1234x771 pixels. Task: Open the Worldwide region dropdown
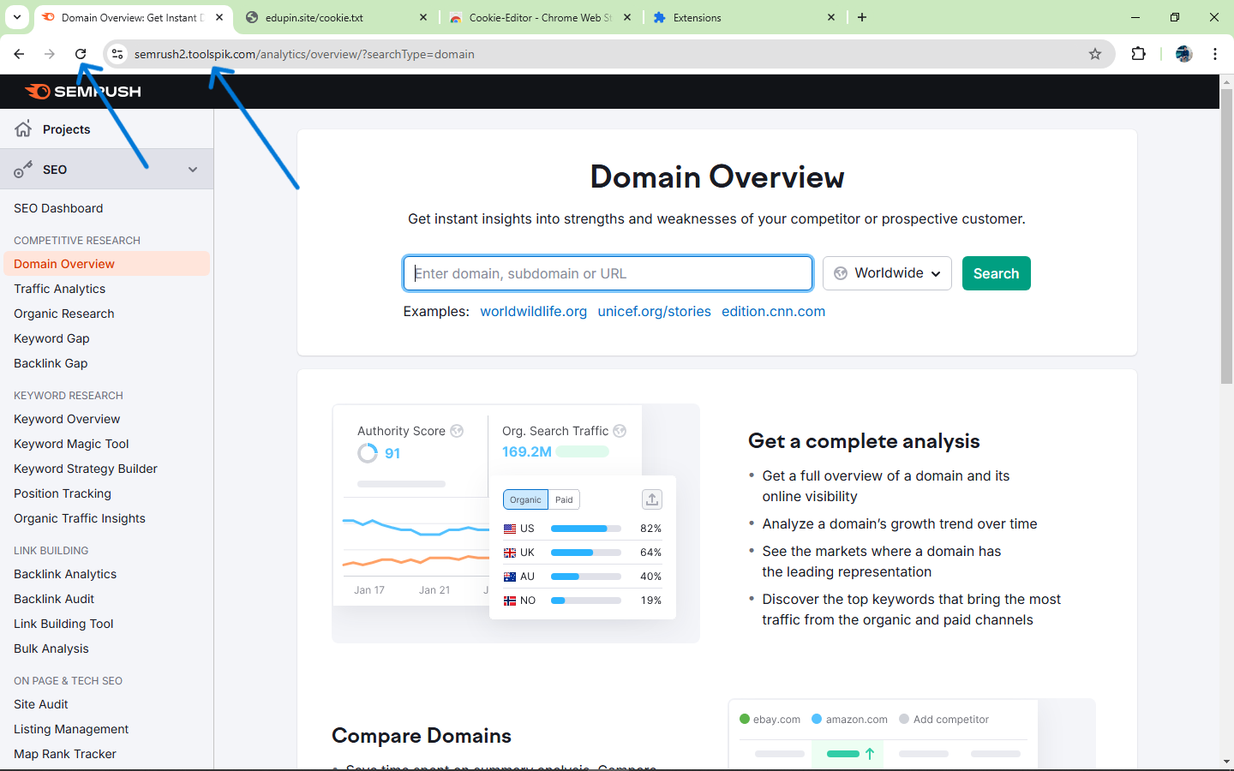(x=887, y=273)
